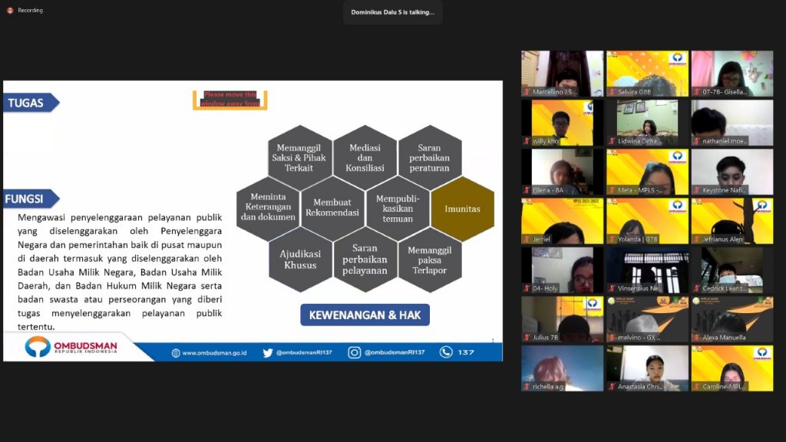Click muted mic icon on Selvira G8B tile
This screenshot has height=442, width=786.
612,92
